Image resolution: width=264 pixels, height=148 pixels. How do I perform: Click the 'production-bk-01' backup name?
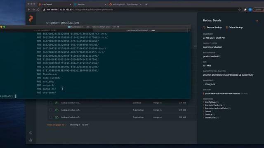tap(211, 56)
